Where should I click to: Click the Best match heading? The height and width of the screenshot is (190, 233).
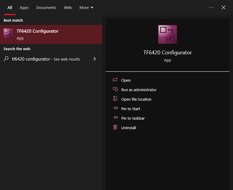pyautogui.click(x=13, y=20)
